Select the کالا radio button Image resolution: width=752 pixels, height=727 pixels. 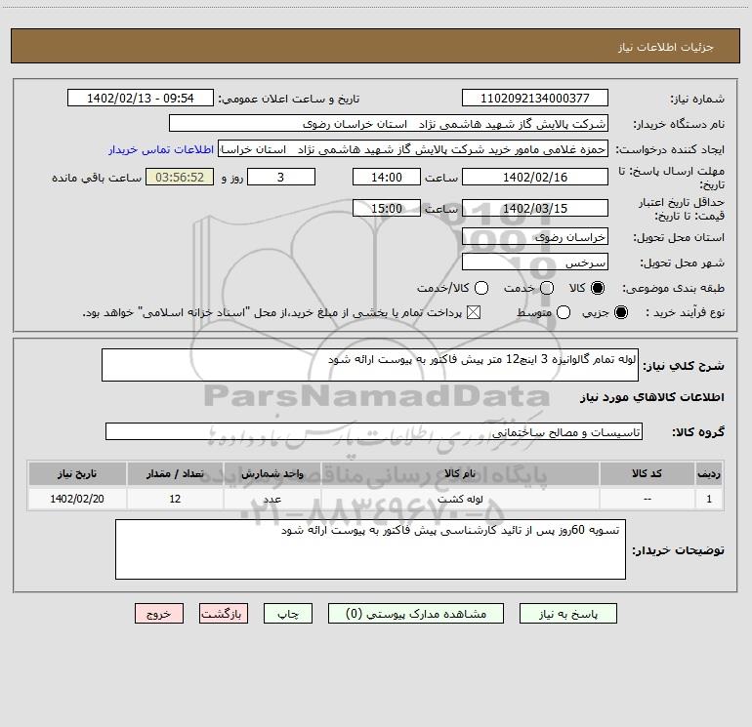click(598, 288)
